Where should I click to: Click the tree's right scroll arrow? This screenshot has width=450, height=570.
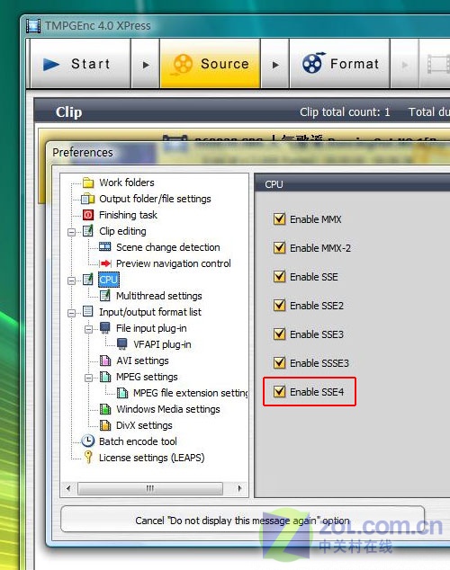click(239, 488)
